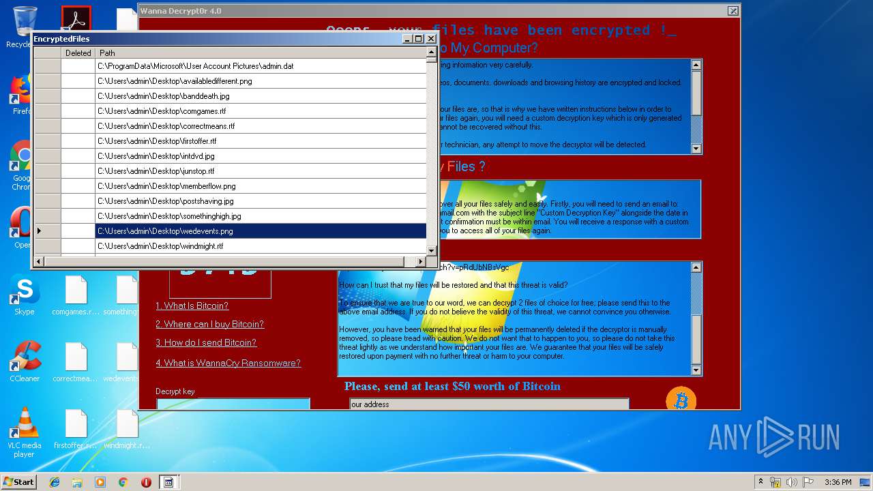
Task: Select the banddeath.jpg row
Action: tap(261, 96)
